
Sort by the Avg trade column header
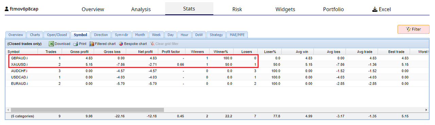(362, 52)
